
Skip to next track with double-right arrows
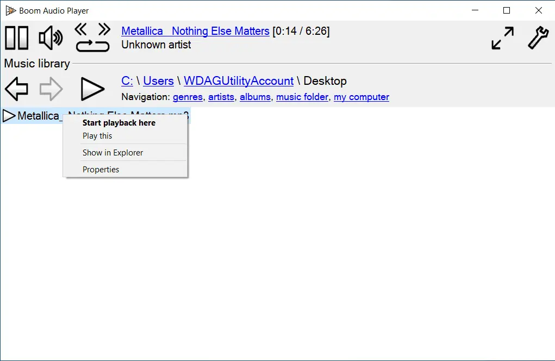[104, 29]
